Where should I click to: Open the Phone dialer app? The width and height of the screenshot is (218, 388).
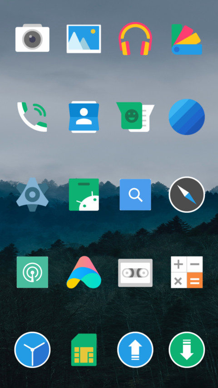(32, 117)
